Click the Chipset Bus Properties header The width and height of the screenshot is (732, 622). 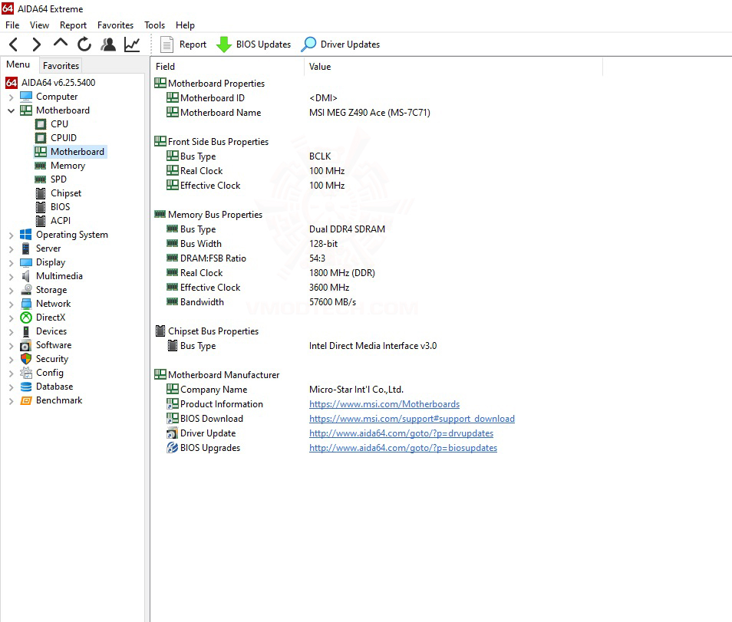213,331
